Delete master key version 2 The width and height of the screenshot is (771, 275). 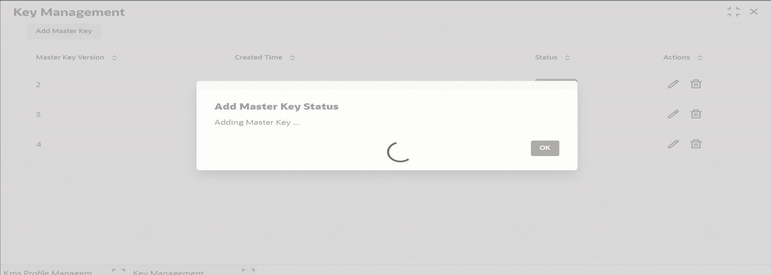[x=696, y=84]
